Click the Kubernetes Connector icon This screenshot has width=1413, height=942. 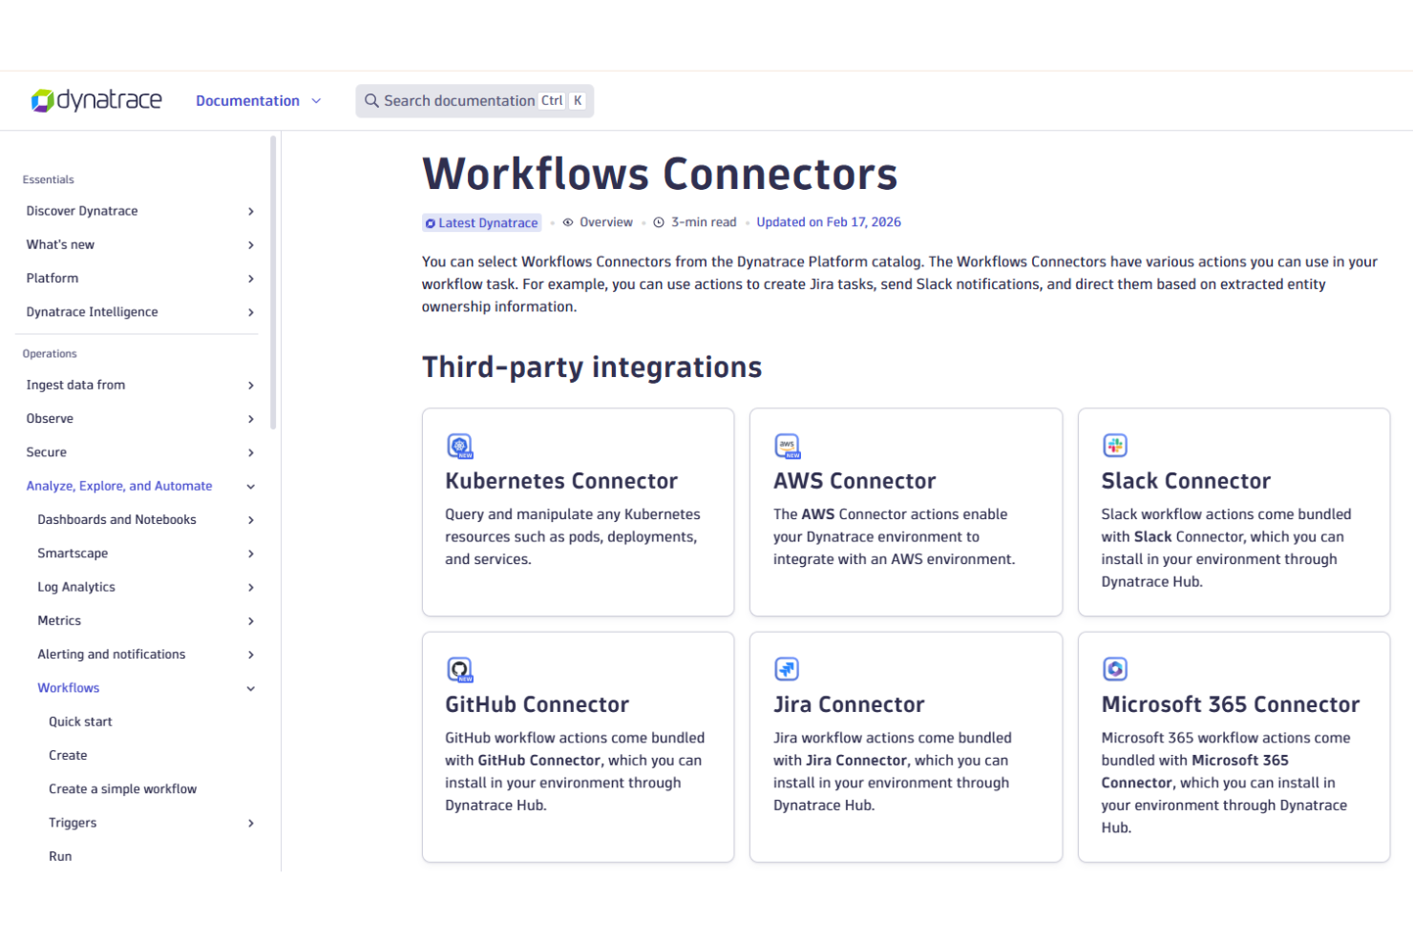(x=460, y=446)
